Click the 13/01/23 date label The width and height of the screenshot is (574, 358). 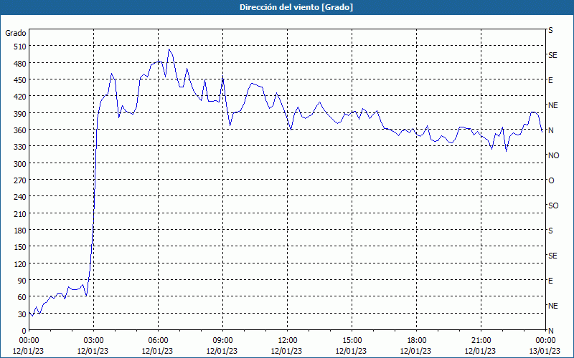pyautogui.click(x=545, y=351)
